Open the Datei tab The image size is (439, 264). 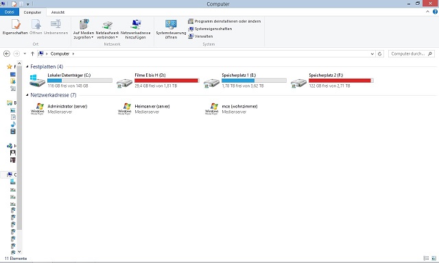[9, 12]
